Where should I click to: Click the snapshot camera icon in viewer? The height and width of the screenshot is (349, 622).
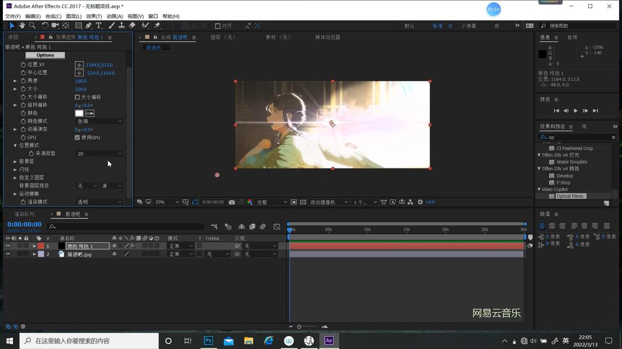pos(232,202)
